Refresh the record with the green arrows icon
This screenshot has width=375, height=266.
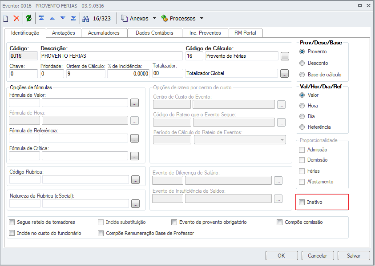29,18
